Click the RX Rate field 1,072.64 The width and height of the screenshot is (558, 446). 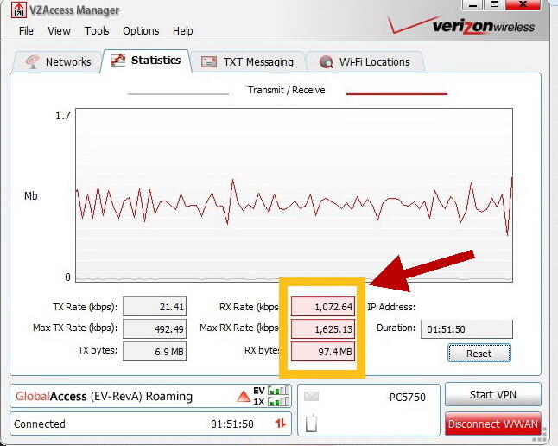pos(323,307)
